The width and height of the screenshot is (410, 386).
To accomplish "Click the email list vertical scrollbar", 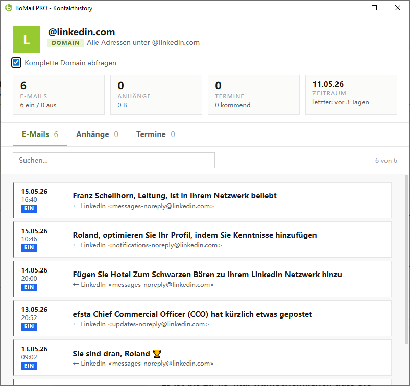I will [406, 259].
